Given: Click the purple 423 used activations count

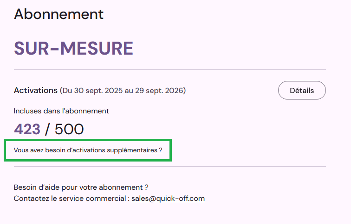Looking at the screenshot, I should pyautogui.click(x=27, y=129).
